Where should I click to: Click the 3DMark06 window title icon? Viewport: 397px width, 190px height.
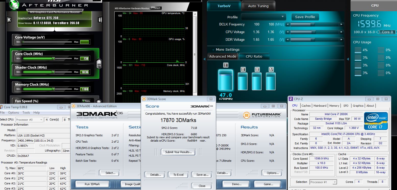tap(74, 106)
